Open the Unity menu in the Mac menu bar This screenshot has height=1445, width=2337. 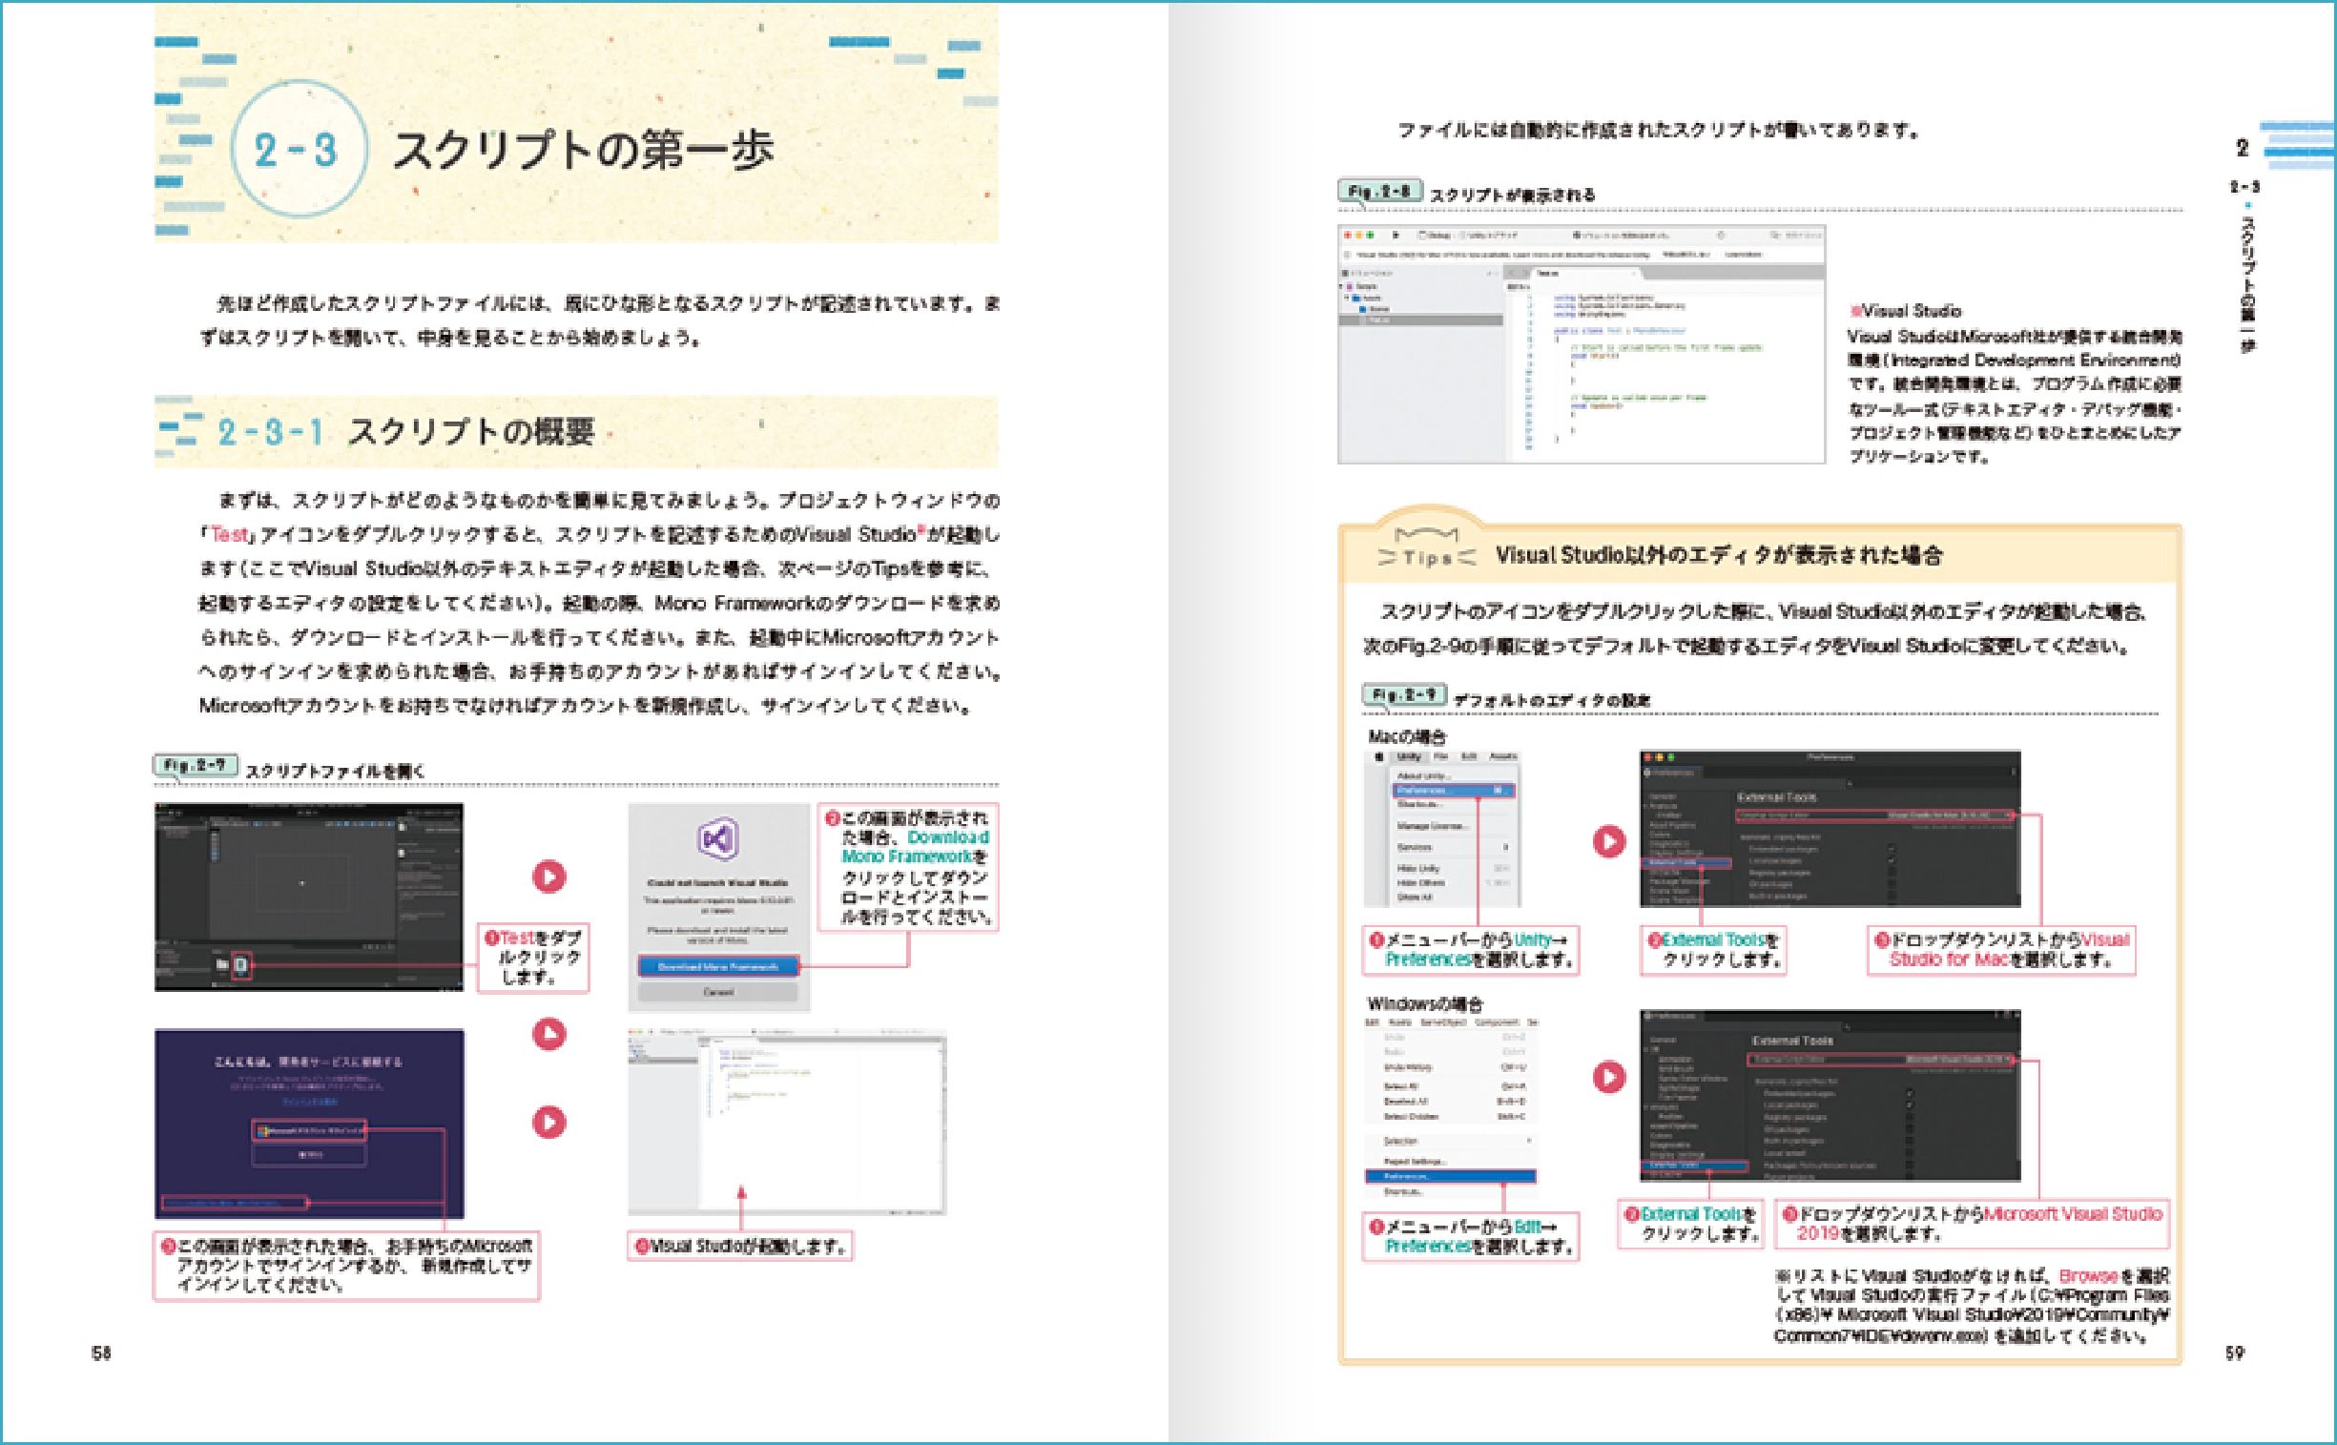point(1410,757)
